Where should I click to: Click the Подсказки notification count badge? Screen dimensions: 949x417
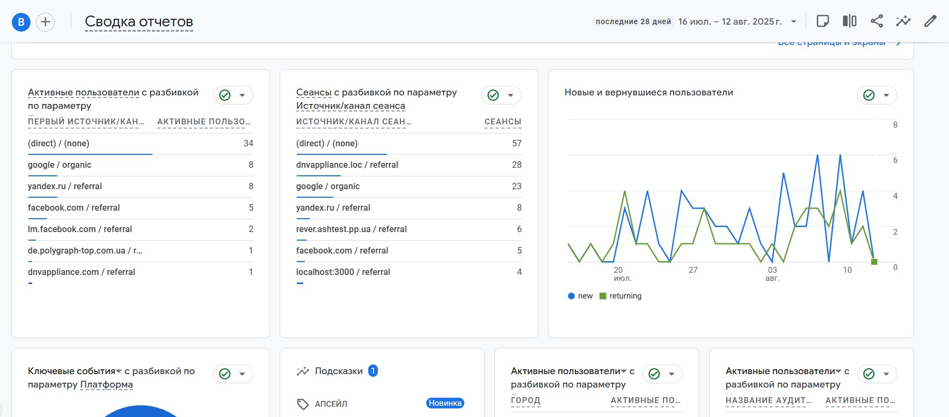373,371
